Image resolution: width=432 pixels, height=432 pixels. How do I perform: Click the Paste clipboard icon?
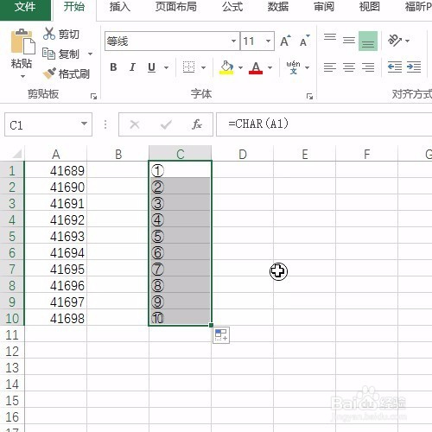[x=22, y=41]
